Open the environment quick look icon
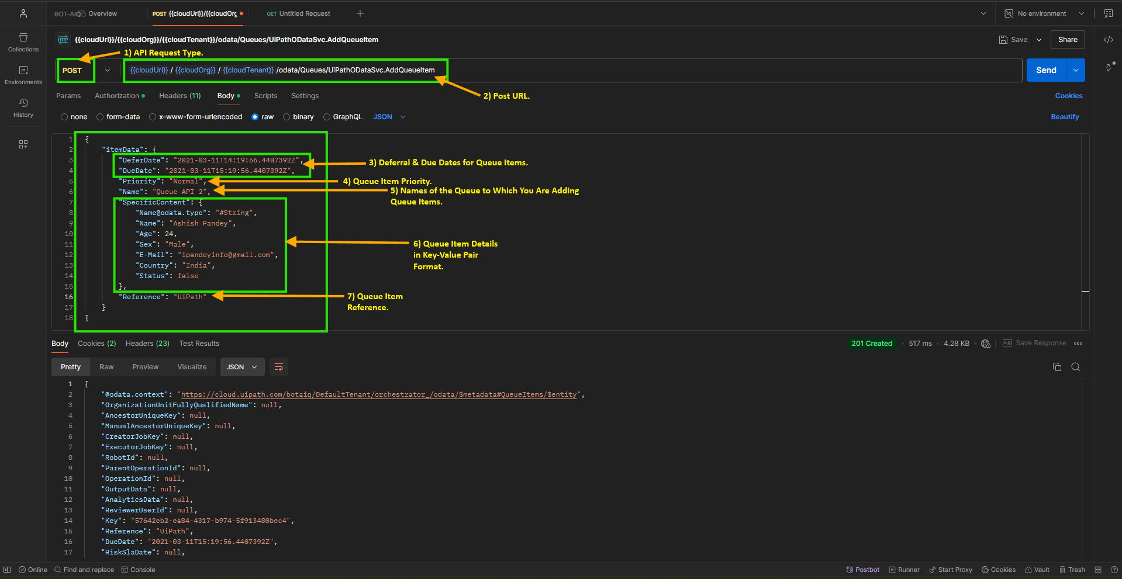The height and width of the screenshot is (579, 1122). 1108,13
